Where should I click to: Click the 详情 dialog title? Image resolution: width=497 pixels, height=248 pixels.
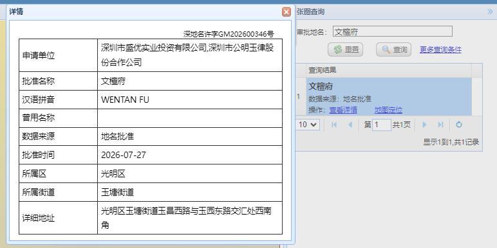(x=16, y=12)
